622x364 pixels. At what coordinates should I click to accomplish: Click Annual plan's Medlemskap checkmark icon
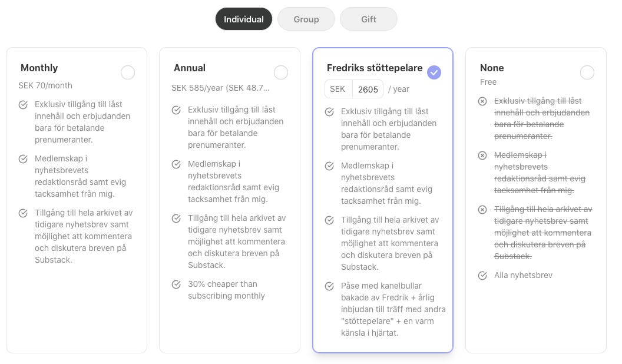click(x=176, y=164)
